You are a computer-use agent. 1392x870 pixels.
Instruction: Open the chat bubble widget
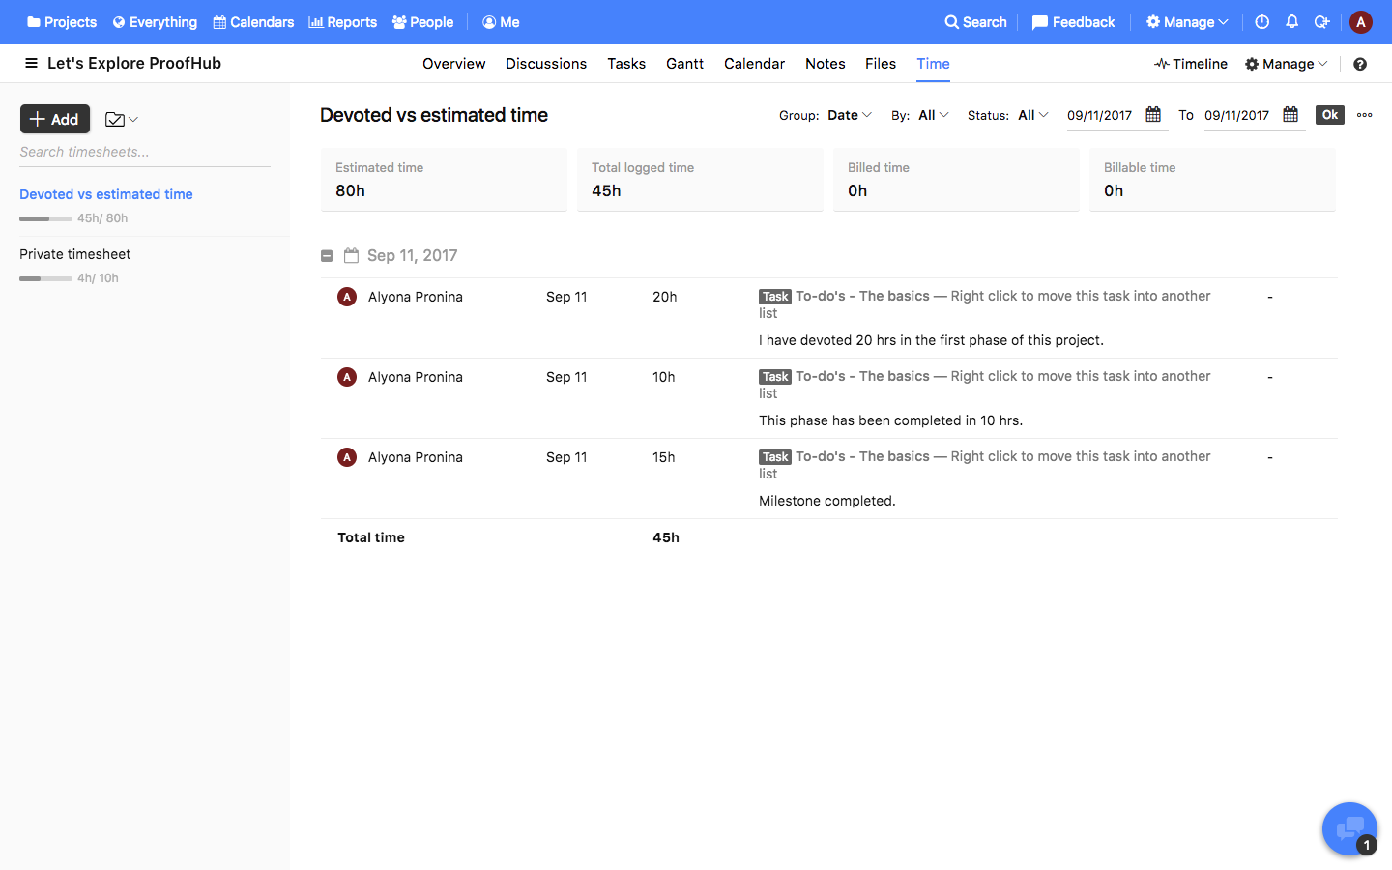1349,828
